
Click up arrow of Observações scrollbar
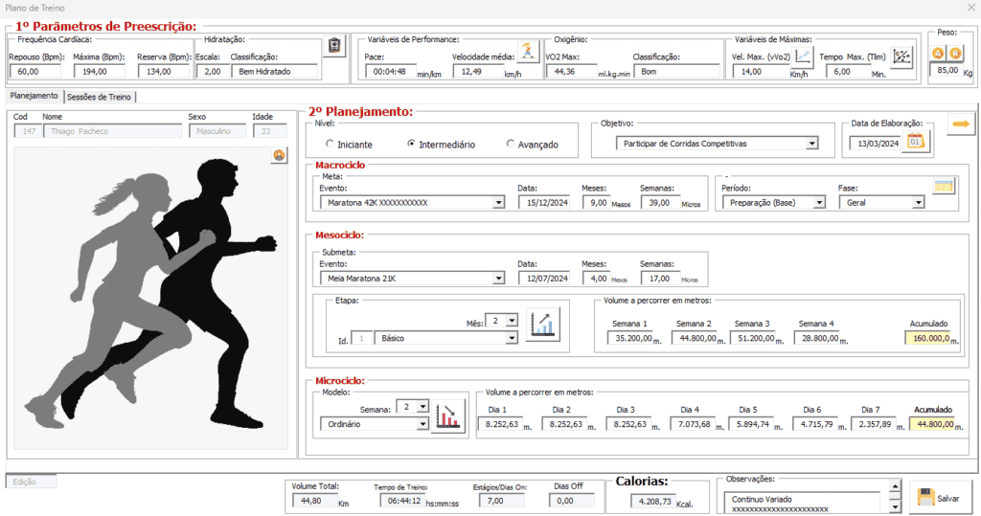(x=895, y=486)
